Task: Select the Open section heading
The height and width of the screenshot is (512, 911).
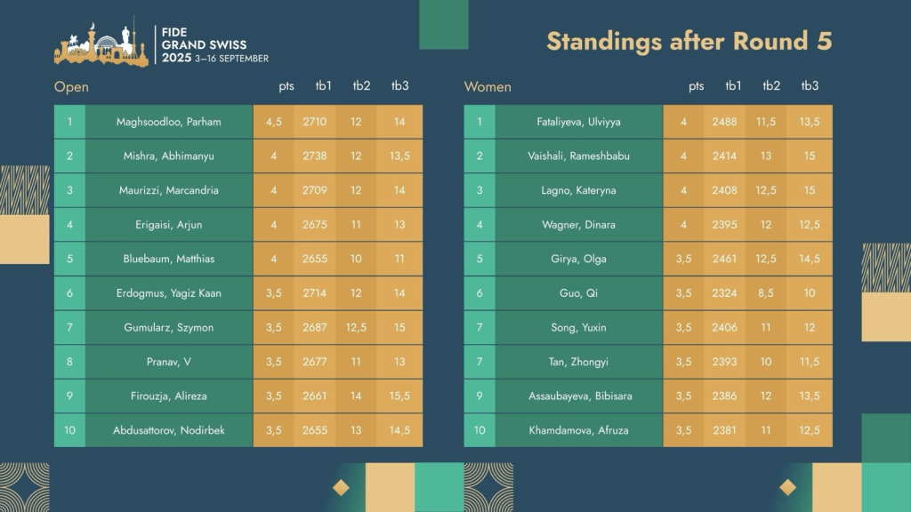Action: point(71,87)
